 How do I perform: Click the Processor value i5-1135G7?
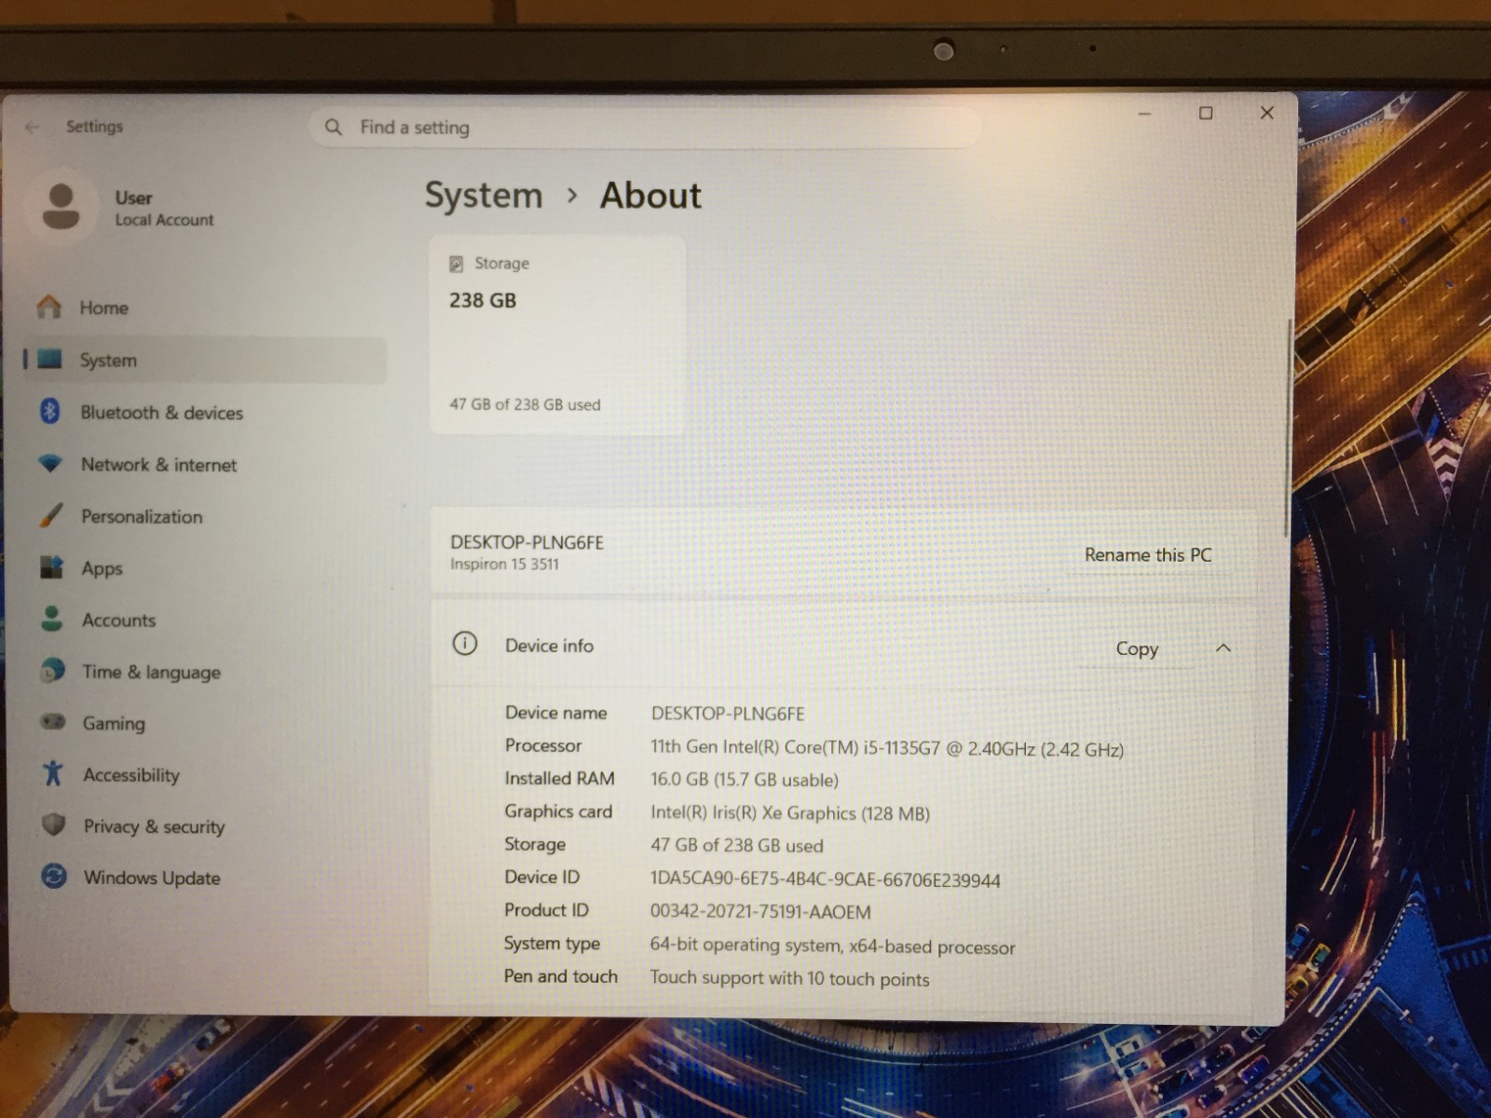coord(887,748)
